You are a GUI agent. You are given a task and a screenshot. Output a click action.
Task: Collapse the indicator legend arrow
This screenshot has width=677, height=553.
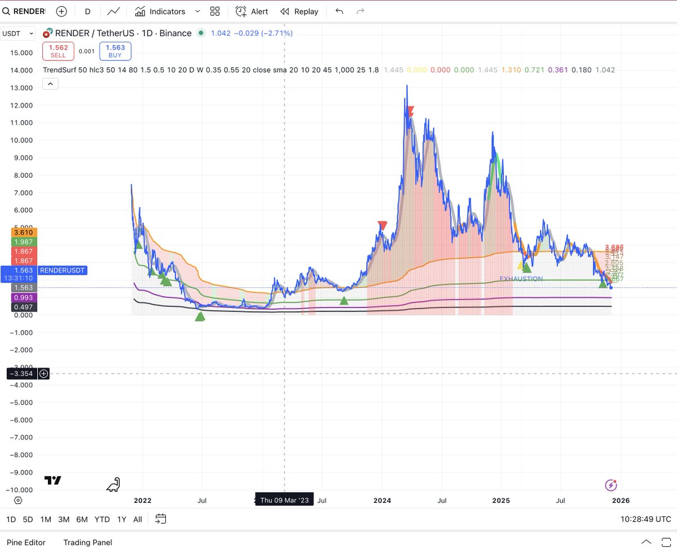pyautogui.click(x=50, y=84)
